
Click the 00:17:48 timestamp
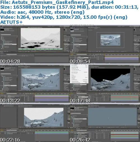[x=80, y=101]
